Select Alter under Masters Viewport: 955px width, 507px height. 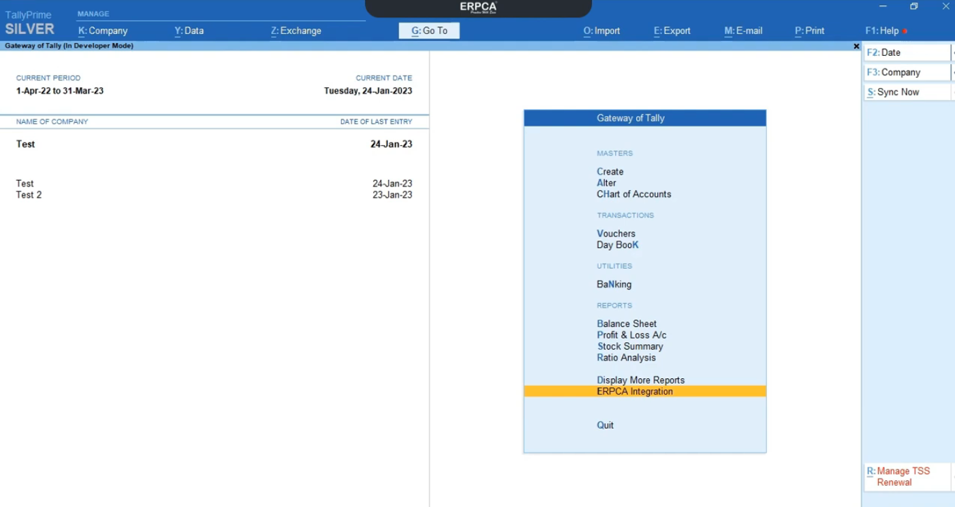point(606,183)
